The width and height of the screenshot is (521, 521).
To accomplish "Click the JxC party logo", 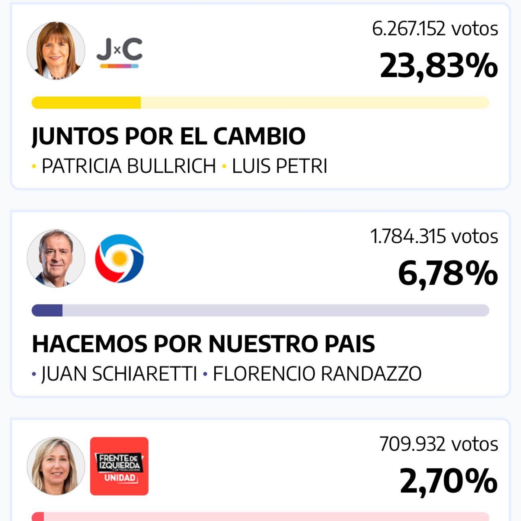I will click(x=119, y=52).
